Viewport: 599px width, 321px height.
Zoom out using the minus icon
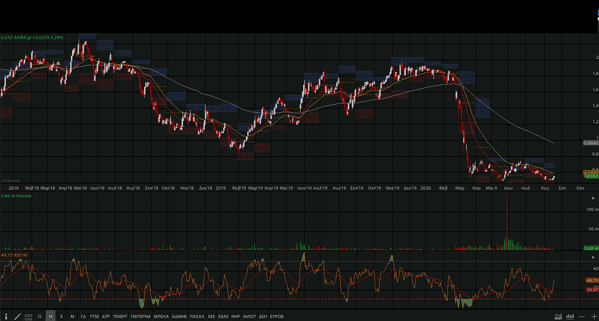582,316
